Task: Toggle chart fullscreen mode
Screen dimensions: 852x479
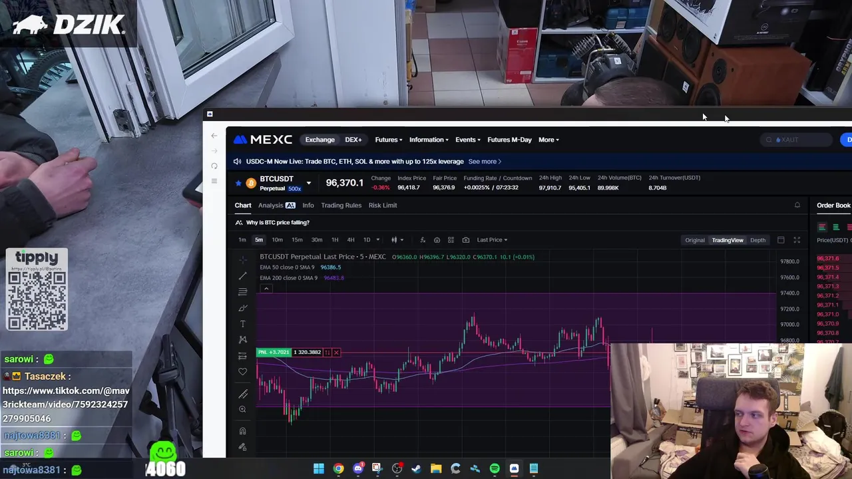Action: [x=797, y=240]
